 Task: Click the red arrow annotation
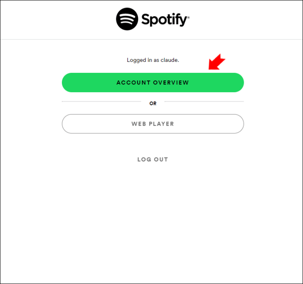[216, 62]
